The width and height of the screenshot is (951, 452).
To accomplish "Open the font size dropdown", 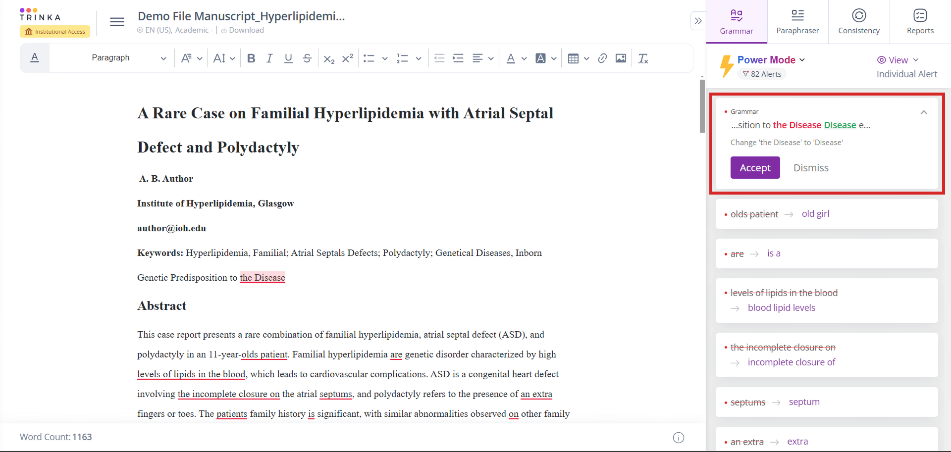I will click(x=223, y=58).
